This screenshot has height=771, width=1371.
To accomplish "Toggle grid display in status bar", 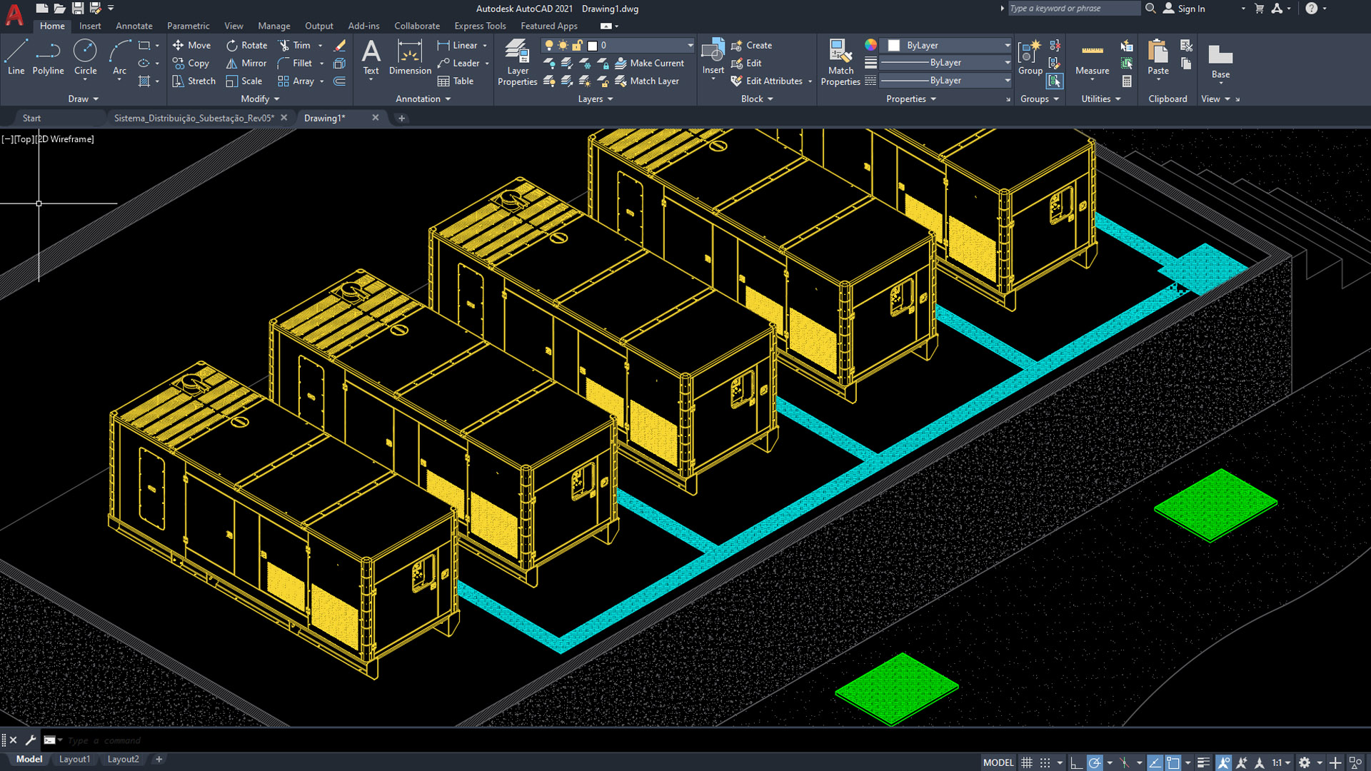I will point(1027,762).
